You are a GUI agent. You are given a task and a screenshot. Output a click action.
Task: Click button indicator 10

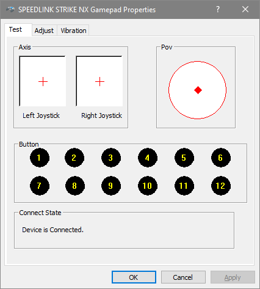tap(148, 186)
